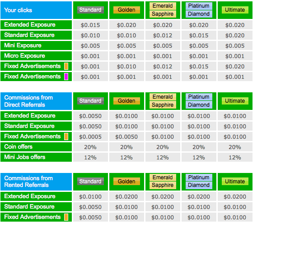Click the Golden badge in the Your clicks table
The width and height of the screenshot is (290, 268).
tap(126, 10)
